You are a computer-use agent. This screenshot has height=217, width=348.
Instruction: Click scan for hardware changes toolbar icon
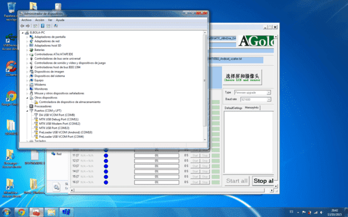(x=56, y=26)
